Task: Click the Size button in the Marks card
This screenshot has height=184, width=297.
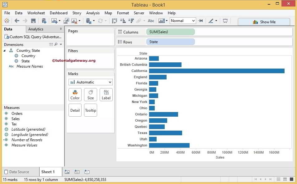Action: 90,94
